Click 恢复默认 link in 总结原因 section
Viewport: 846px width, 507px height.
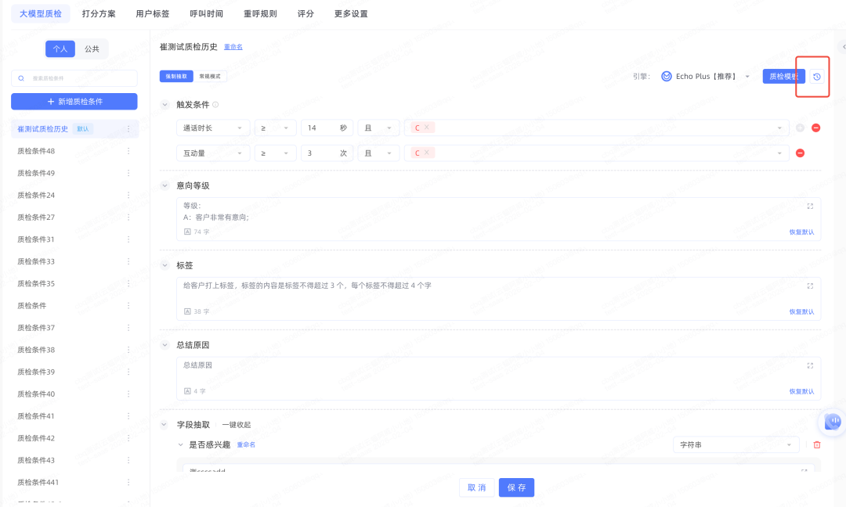pos(801,391)
